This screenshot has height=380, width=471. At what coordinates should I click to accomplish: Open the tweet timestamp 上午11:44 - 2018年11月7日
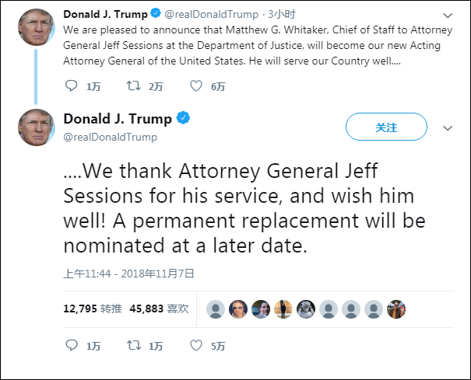[128, 274]
